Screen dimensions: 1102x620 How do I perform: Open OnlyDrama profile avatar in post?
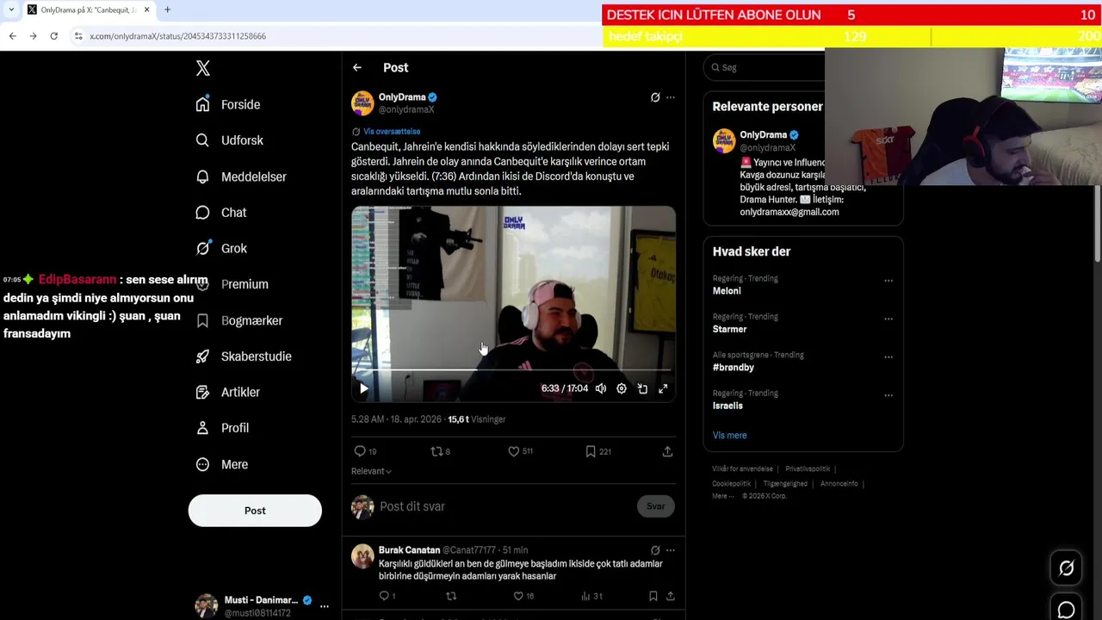[x=362, y=102]
